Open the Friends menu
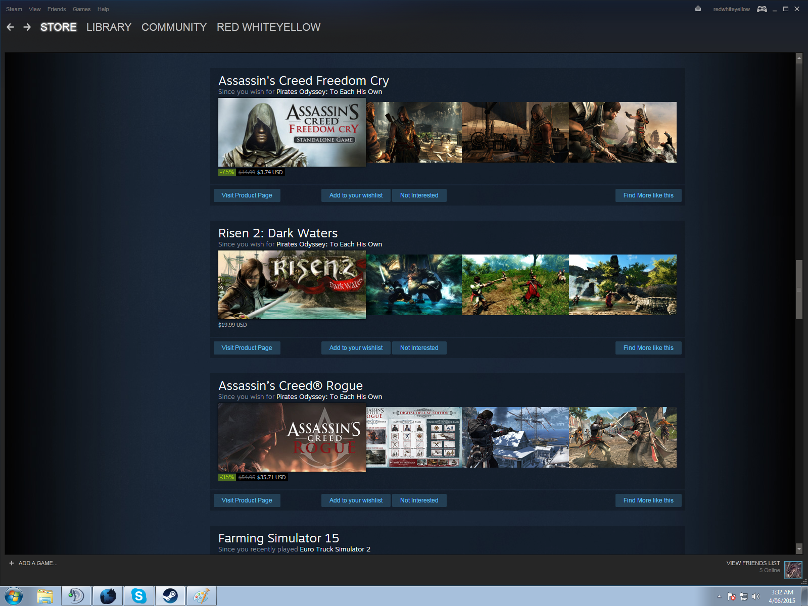This screenshot has height=606, width=808. [x=57, y=9]
